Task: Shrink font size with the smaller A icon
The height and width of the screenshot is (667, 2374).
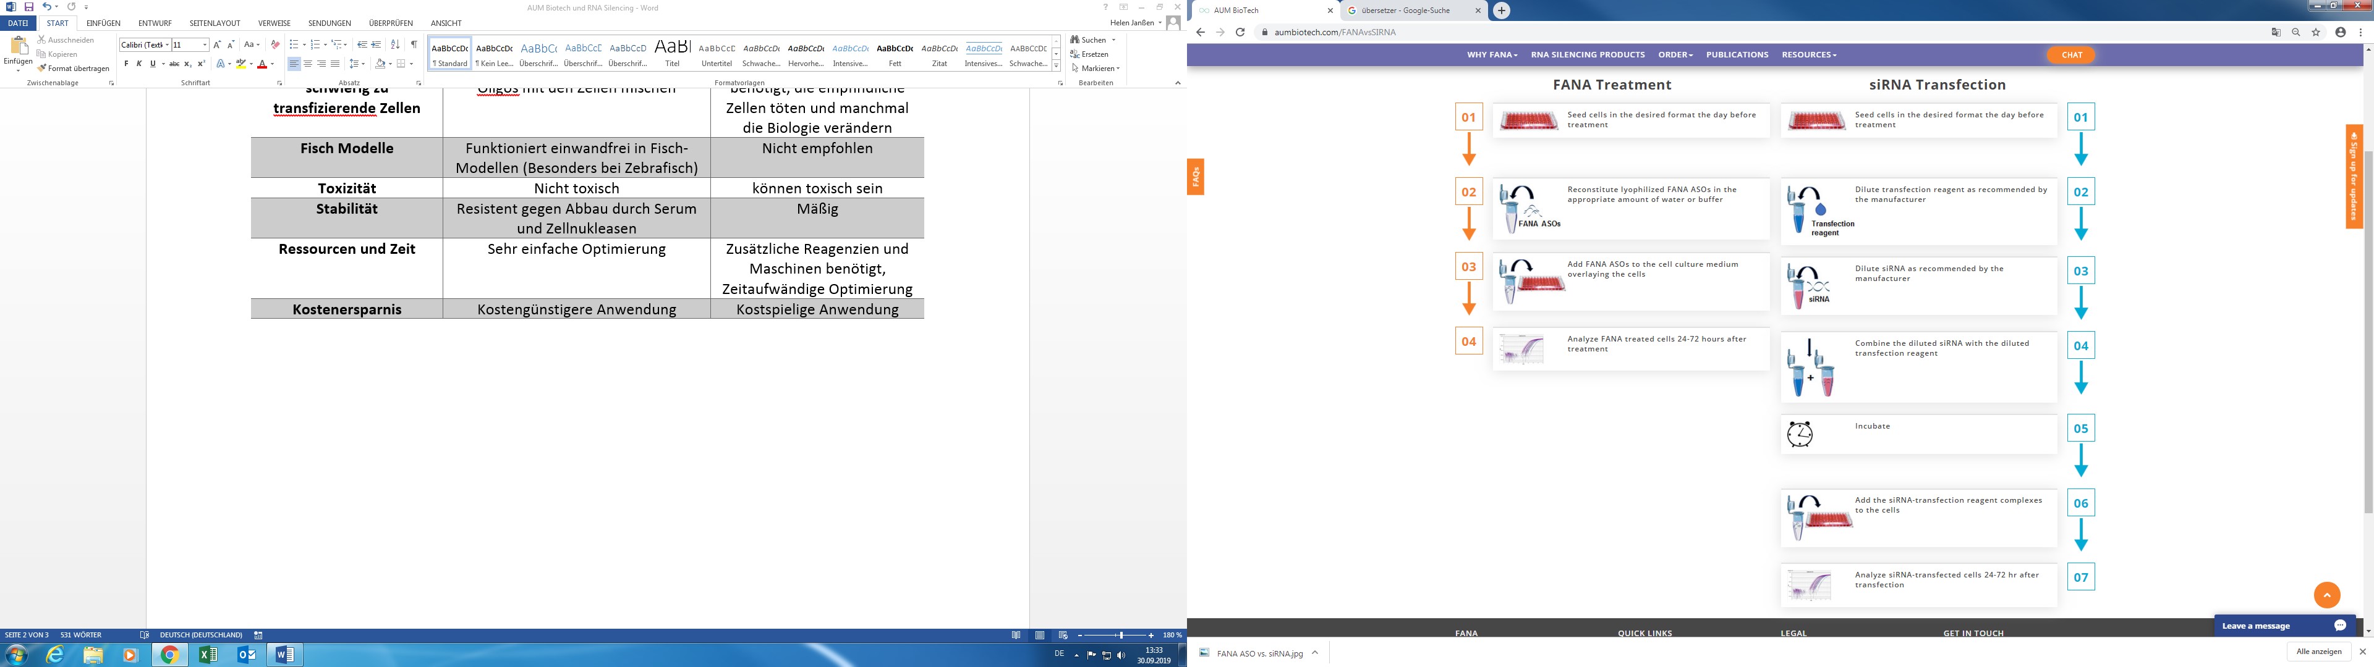Action: point(231,44)
